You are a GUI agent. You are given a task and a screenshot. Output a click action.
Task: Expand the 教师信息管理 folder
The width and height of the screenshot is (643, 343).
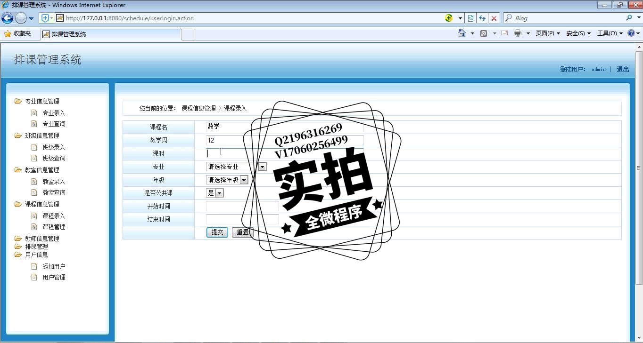pos(42,239)
